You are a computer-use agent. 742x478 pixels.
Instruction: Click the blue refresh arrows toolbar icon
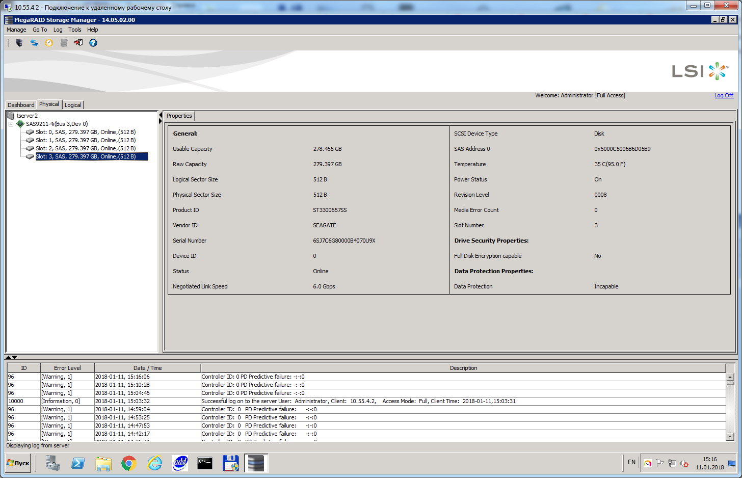(x=34, y=43)
